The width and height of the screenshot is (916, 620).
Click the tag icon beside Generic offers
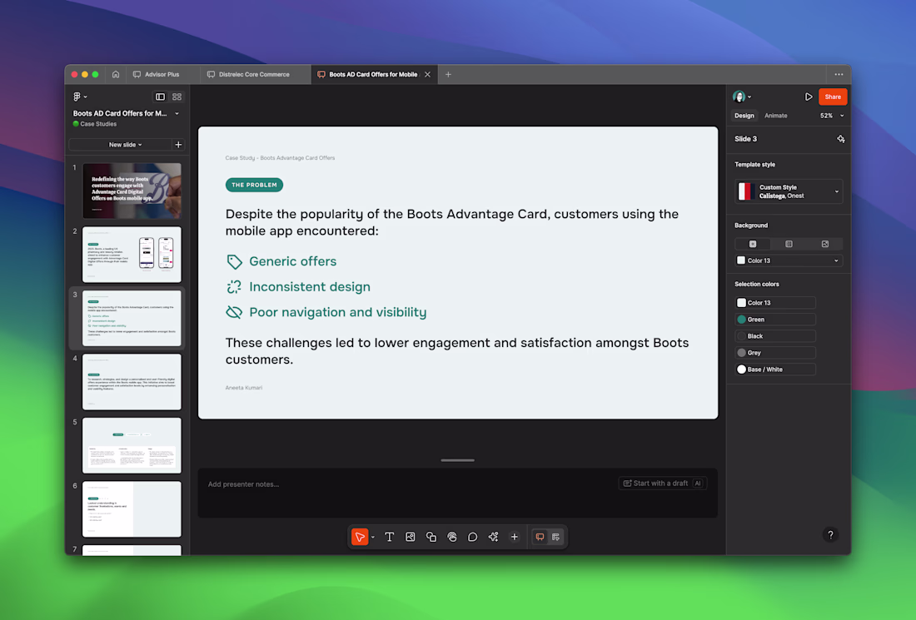click(x=234, y=261)
